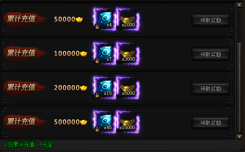
Task: Claim the 500000 recharge reward
Action: (x=211, y=123)
